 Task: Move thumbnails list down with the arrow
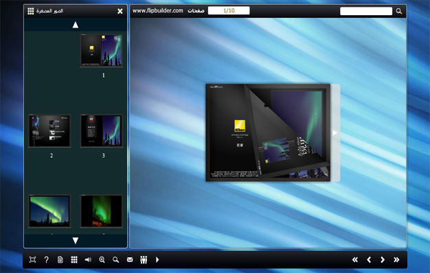[76, 240]
